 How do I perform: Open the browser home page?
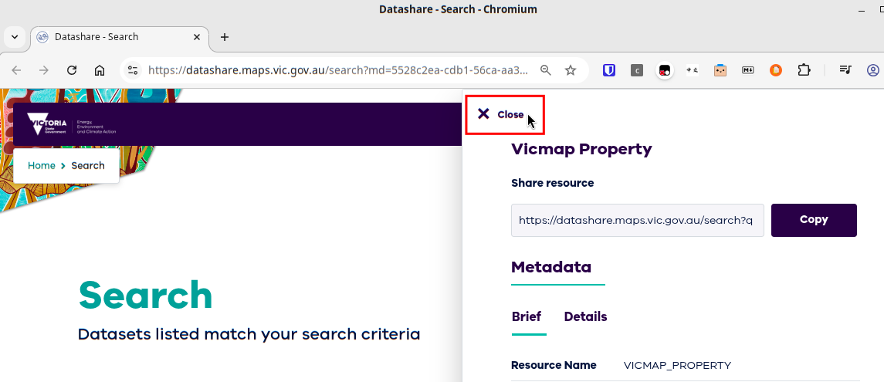100,70
